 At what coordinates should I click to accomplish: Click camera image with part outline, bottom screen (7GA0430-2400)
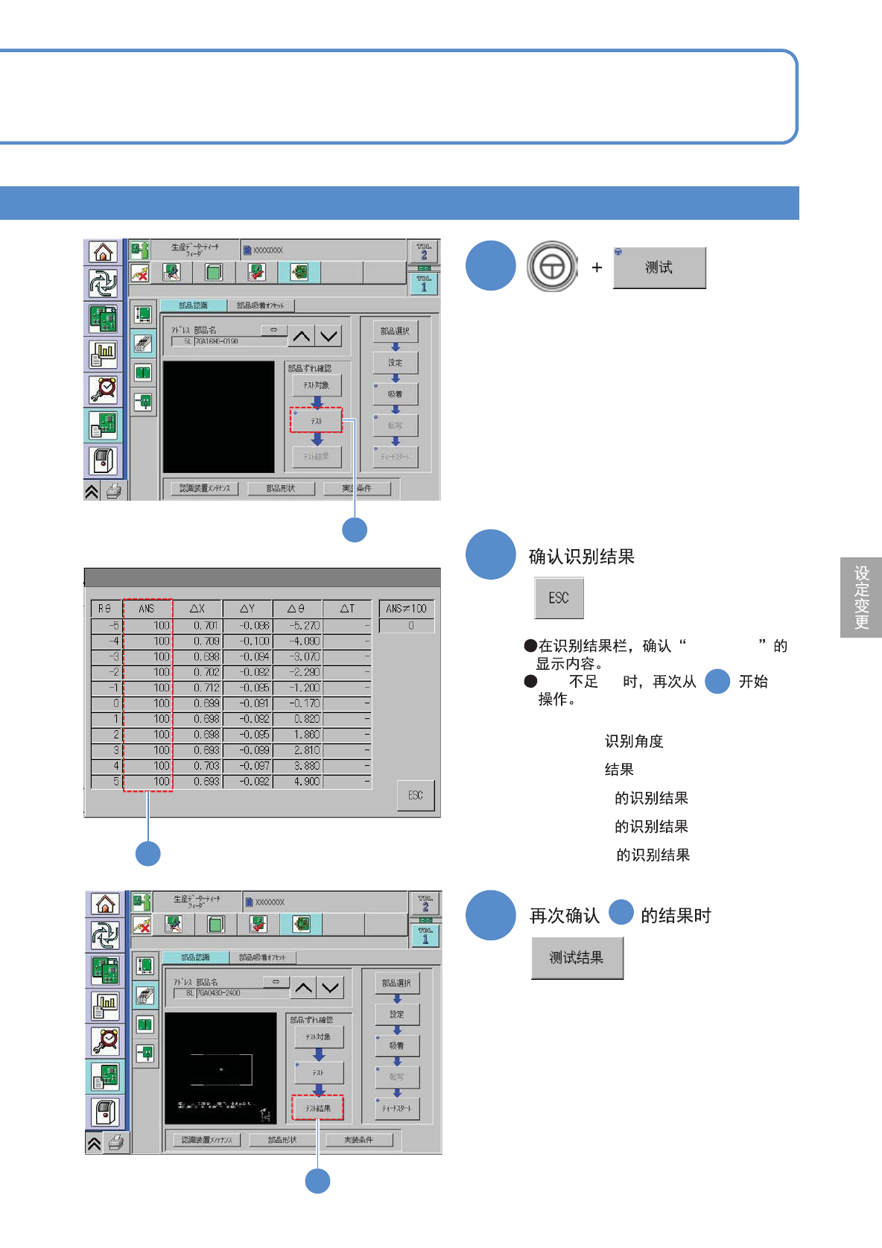pos(220,1068)
